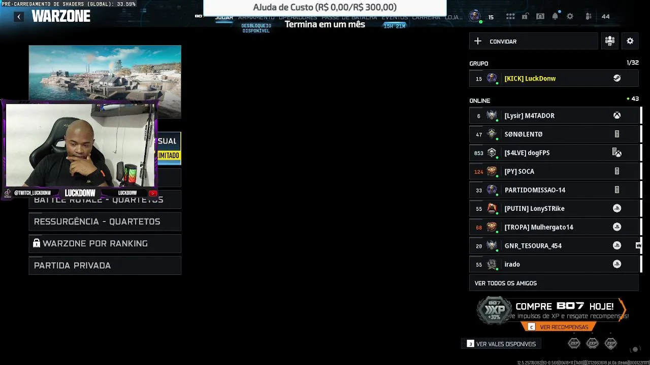650x365 pixels.
Task: Select friend [Lysir] M4TADOR
Action: pyautogui.click(x=554, y=116)
